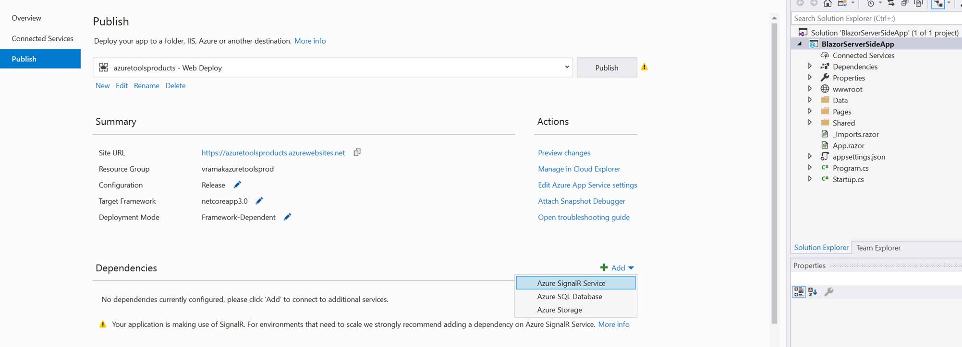Expand the Dependencies tree node
962x347 pixels.
click(x=810, y=66)
